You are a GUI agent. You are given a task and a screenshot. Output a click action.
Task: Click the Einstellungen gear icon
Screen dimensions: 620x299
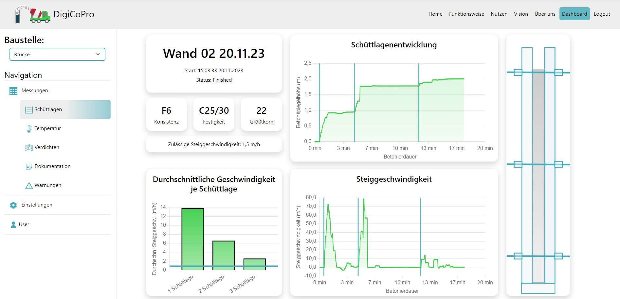pyautogui.click(x=13, y=205)
